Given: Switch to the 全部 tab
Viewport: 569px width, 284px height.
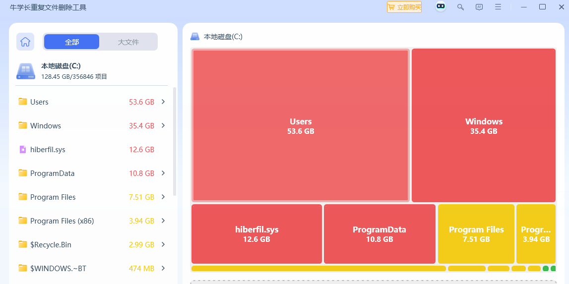Looking at the screenshot, I should click(72, 42).
